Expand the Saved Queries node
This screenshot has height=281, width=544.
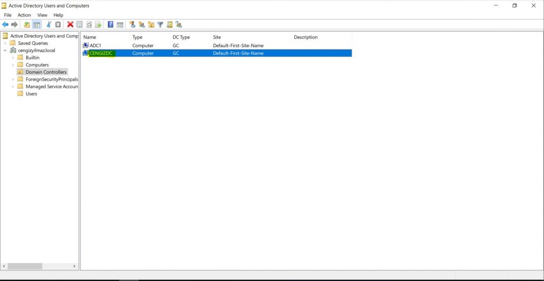5,43
